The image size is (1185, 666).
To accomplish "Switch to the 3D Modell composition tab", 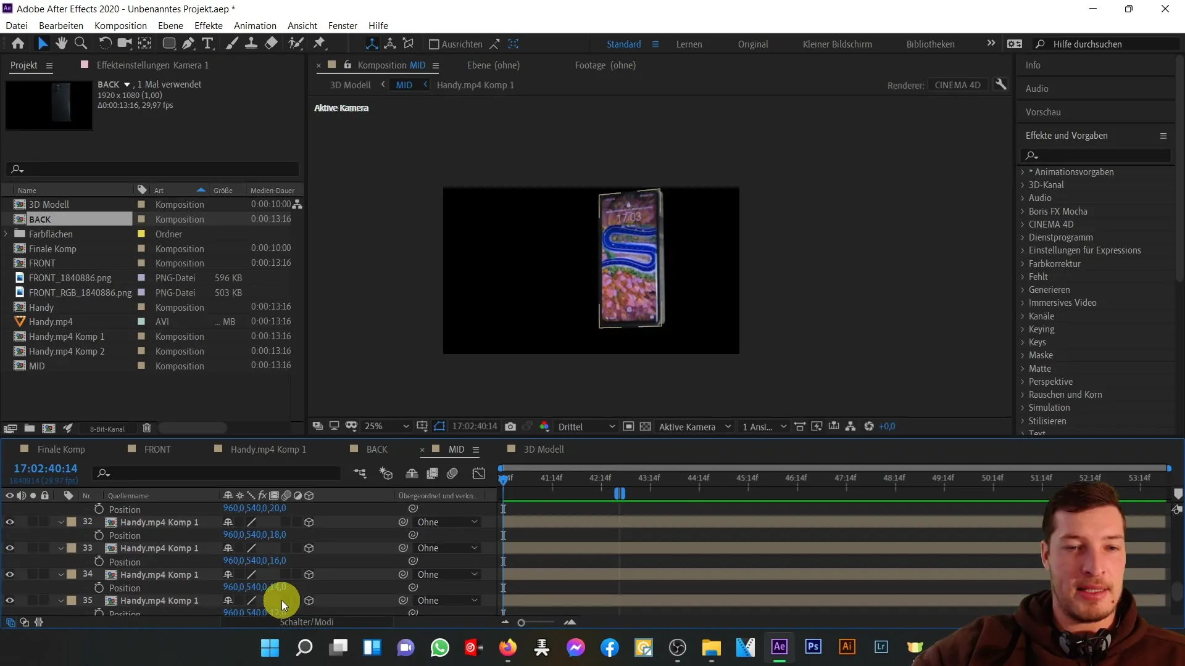I will pyautogui.click(x=542, y=449).
